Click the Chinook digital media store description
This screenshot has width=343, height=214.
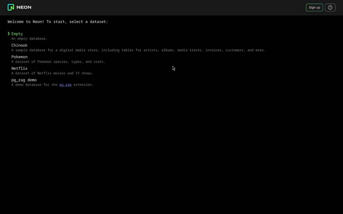(138, 50)
